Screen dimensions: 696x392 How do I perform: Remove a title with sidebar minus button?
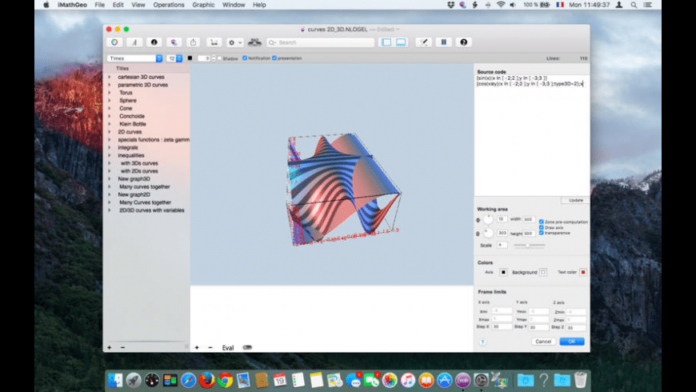(123, 348)
